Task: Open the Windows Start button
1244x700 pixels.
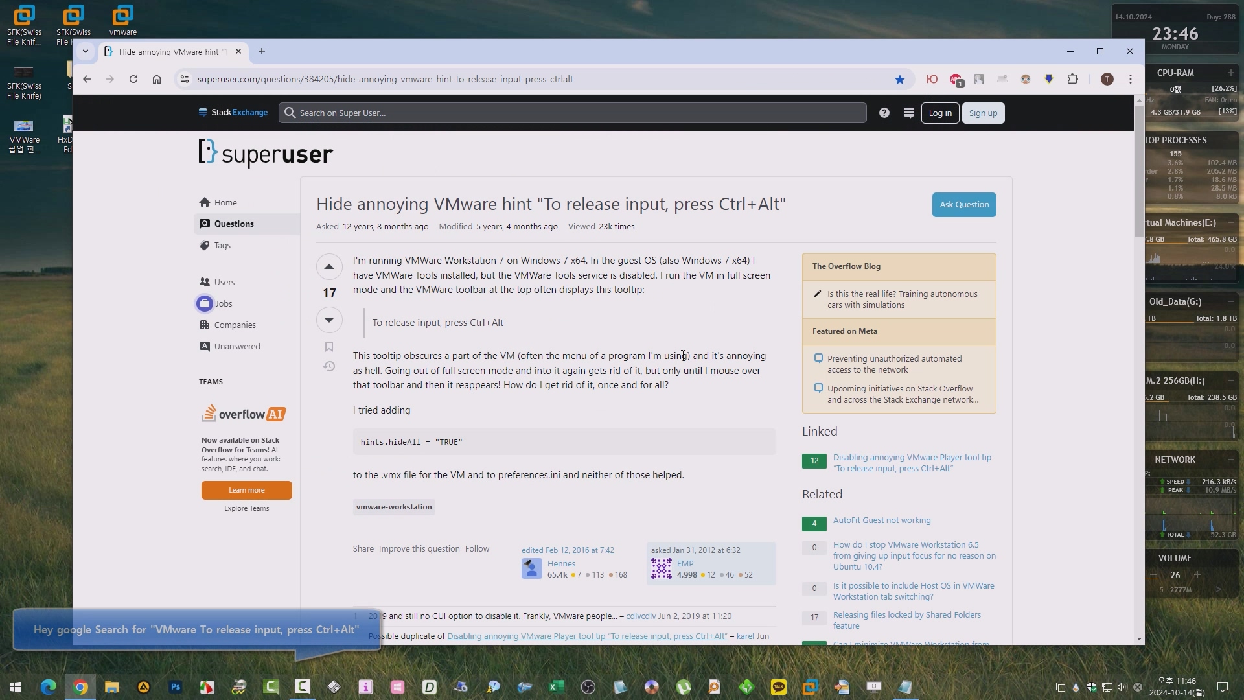Action: (16, 687)
